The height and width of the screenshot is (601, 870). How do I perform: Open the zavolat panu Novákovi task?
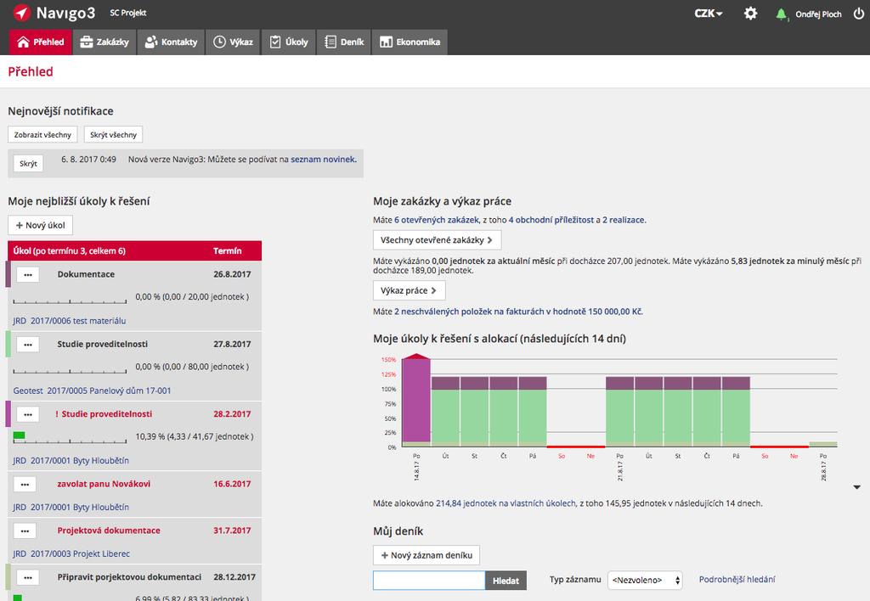(104, 484)
